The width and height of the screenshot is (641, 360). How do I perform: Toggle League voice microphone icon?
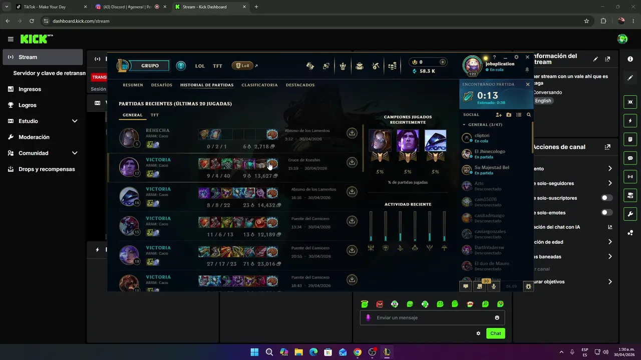click(494, 286)
